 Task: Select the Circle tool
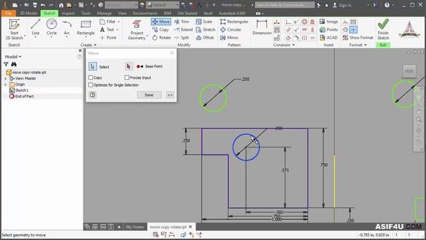[51, 27]
